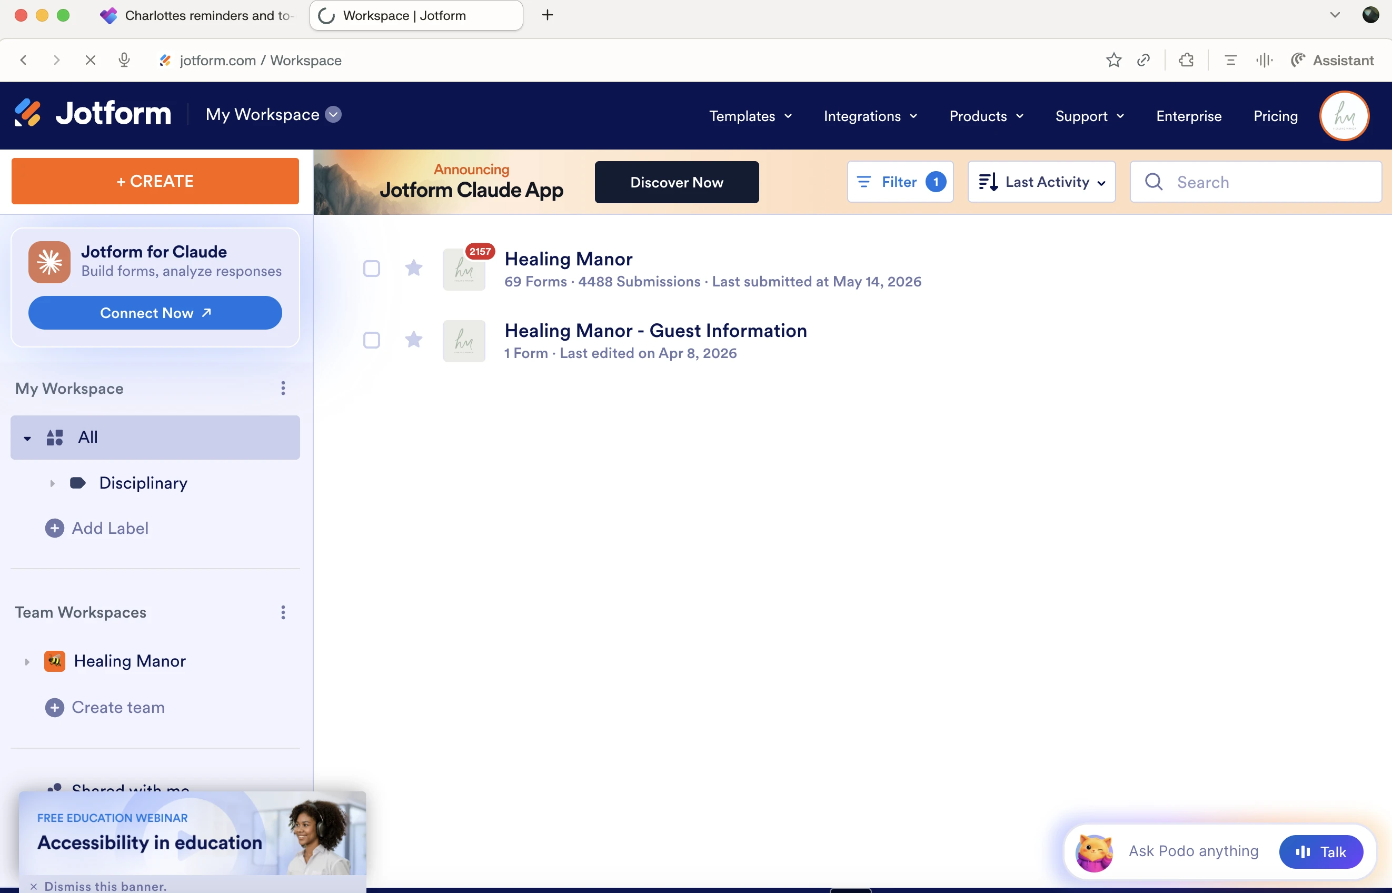The image size is (1392, 893).
Task: Click the Healing Manor team bee icon
Action: pos(55,661)
